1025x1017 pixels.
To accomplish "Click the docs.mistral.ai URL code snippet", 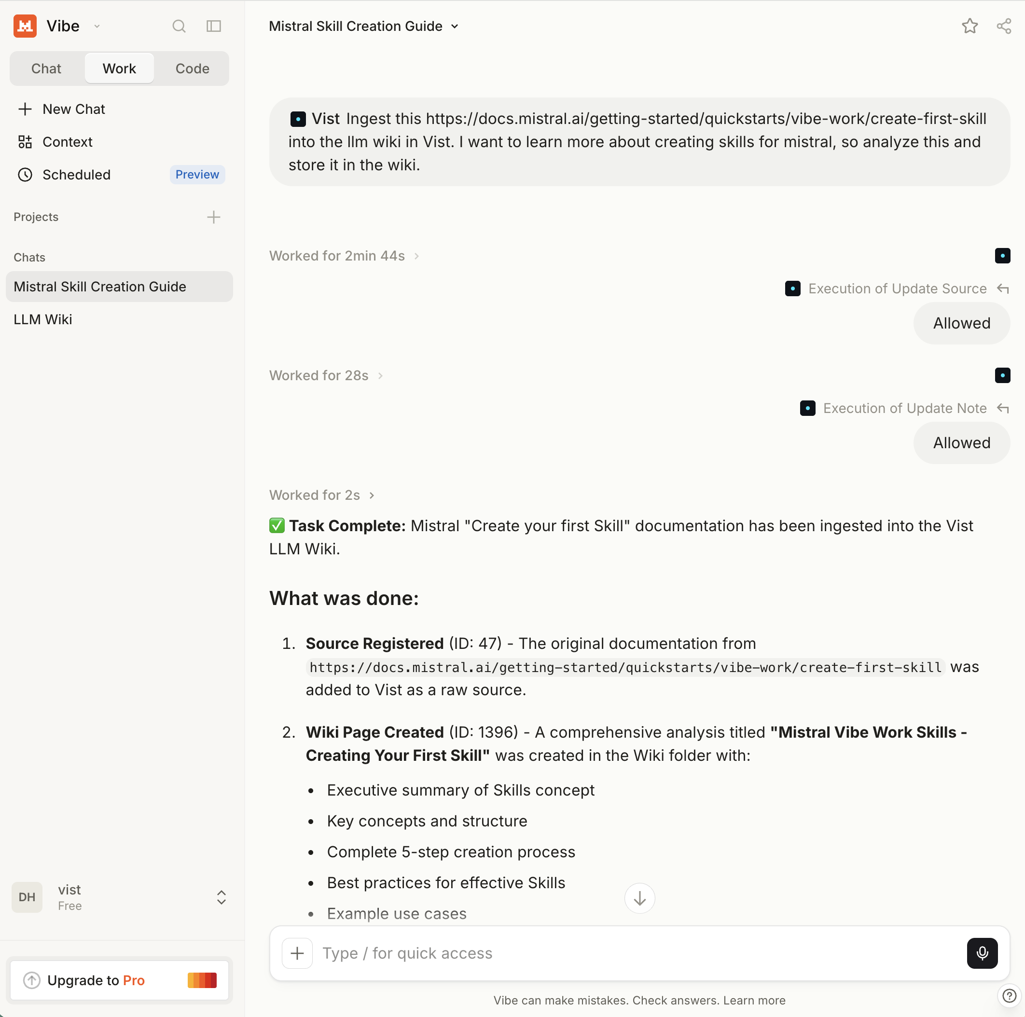I will pyautogui.click(x=625, y=667).
